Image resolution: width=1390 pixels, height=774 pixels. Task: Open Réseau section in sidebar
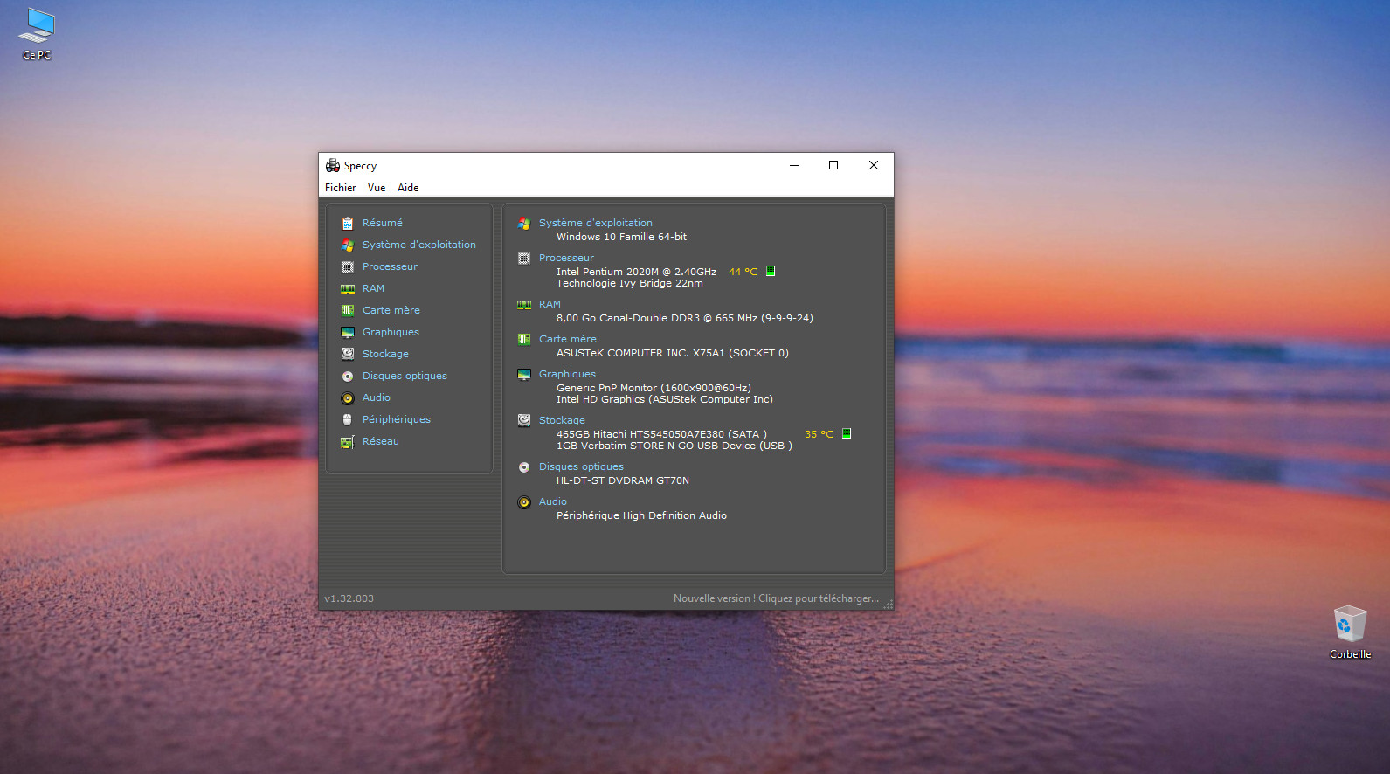tap(381, 441)
